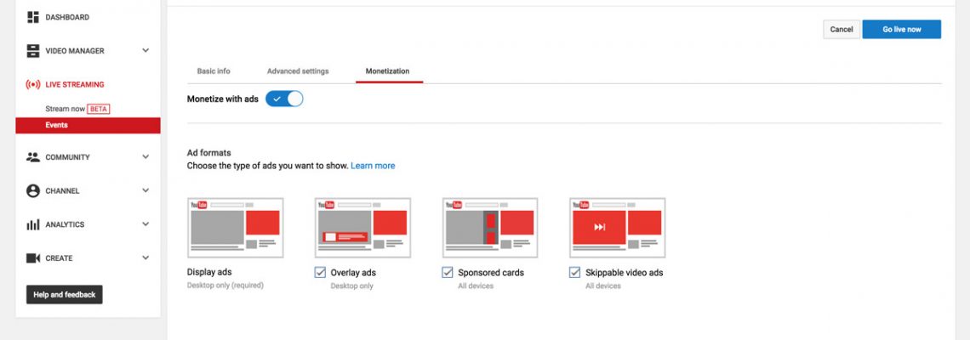Click the Live Streaming broadcast icon
This screenshot has height=340, width=970.
click(x=33, y=85)
